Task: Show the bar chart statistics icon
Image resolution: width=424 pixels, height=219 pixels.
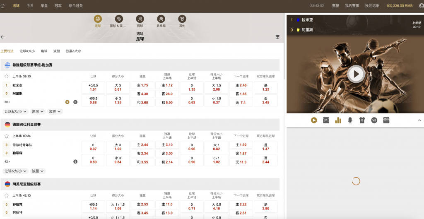Action: click(338, 120)
